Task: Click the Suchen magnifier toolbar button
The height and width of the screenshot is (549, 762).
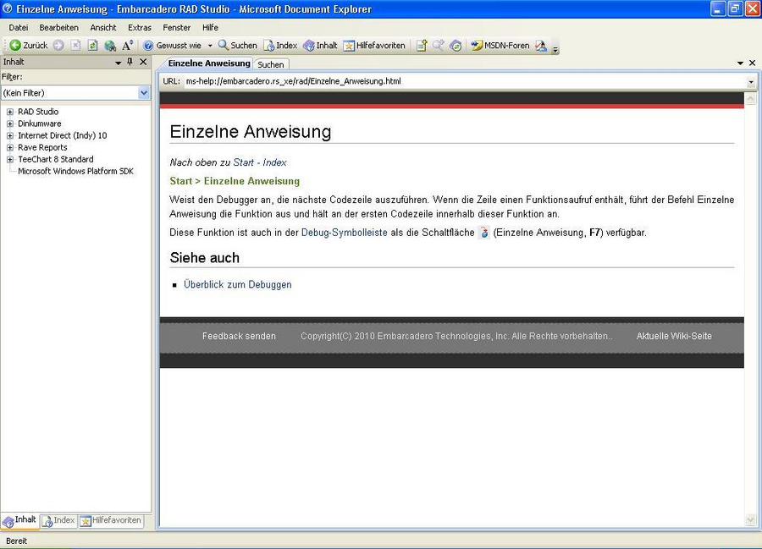Action: [238, 45]
